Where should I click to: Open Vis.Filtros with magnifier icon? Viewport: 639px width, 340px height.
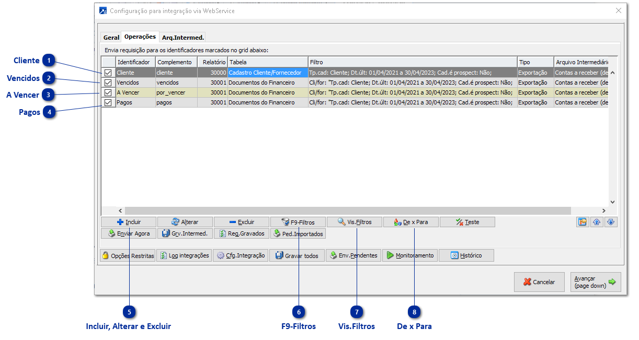tap(355, 222)
